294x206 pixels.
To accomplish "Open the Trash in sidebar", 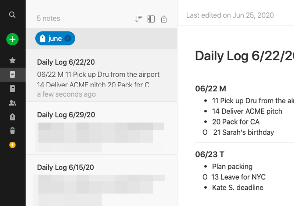I will point(12,131).
